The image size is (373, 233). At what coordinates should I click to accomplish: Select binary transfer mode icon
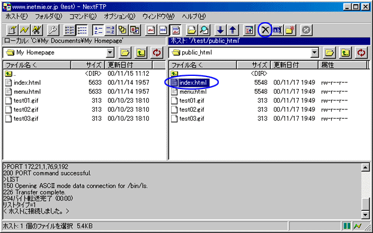pyautogui.click(x=163, y=30)
